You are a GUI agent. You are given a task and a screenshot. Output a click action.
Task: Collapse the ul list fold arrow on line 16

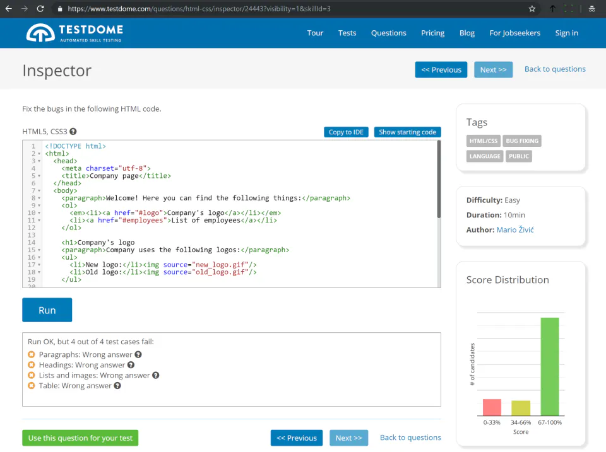[x=39, y=257]
